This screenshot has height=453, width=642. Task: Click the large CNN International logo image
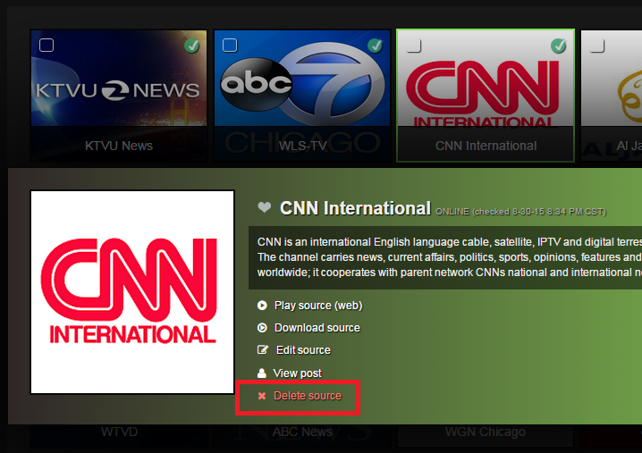(x=132, y=292)
